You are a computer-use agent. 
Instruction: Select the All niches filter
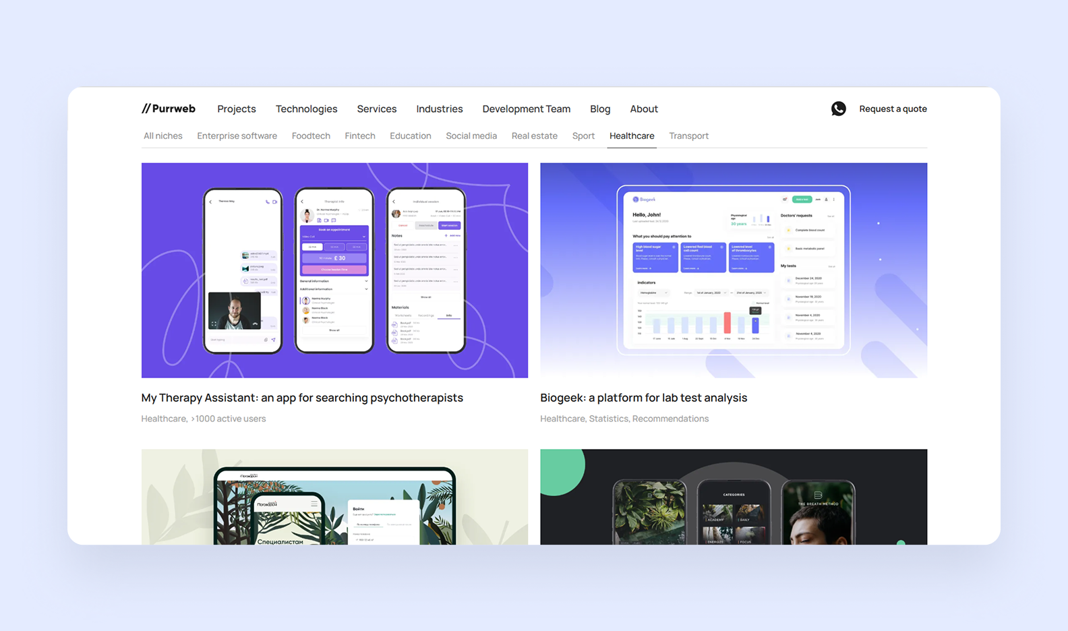point(163,136)
